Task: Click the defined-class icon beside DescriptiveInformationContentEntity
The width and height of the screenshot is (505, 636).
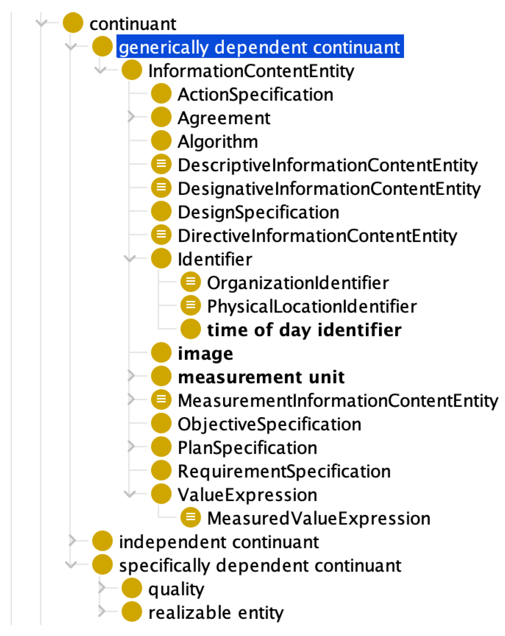Action: (161, 165)
